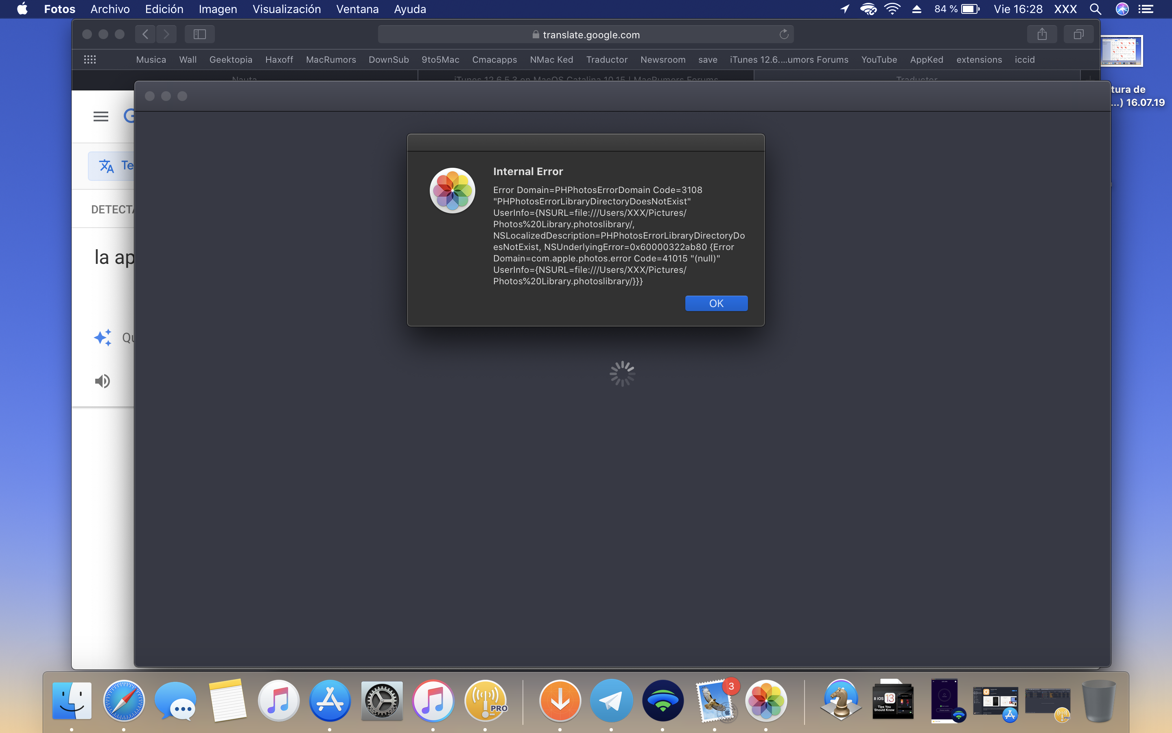Open Notification Center list icon

point(1146,9)
